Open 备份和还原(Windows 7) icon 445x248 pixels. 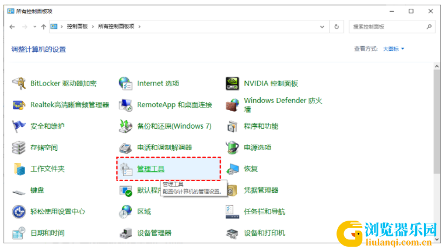pos(125,126)
